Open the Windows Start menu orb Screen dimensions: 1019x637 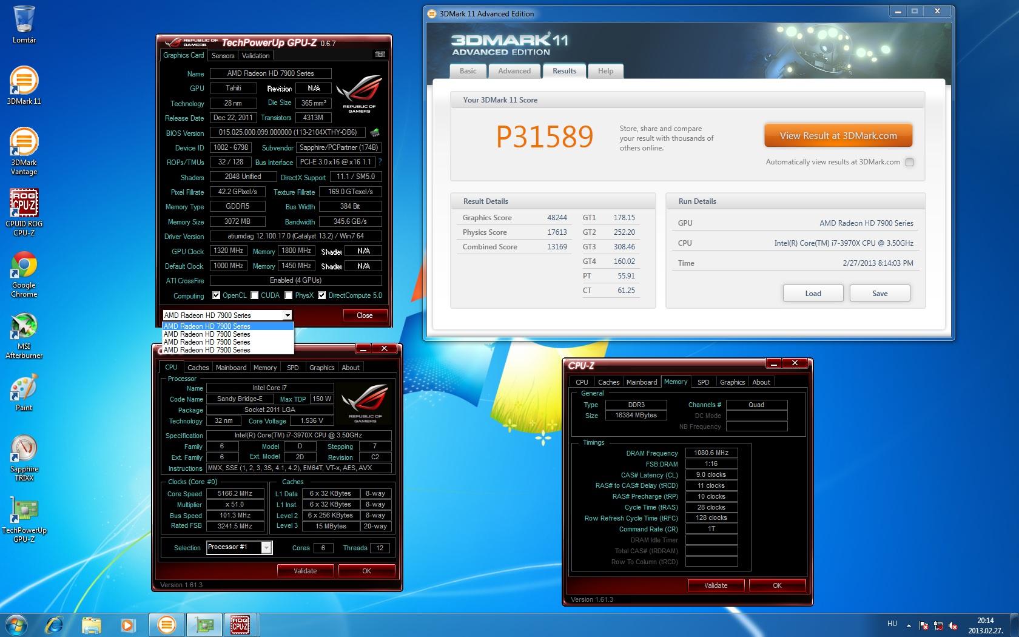pos(16,624)
